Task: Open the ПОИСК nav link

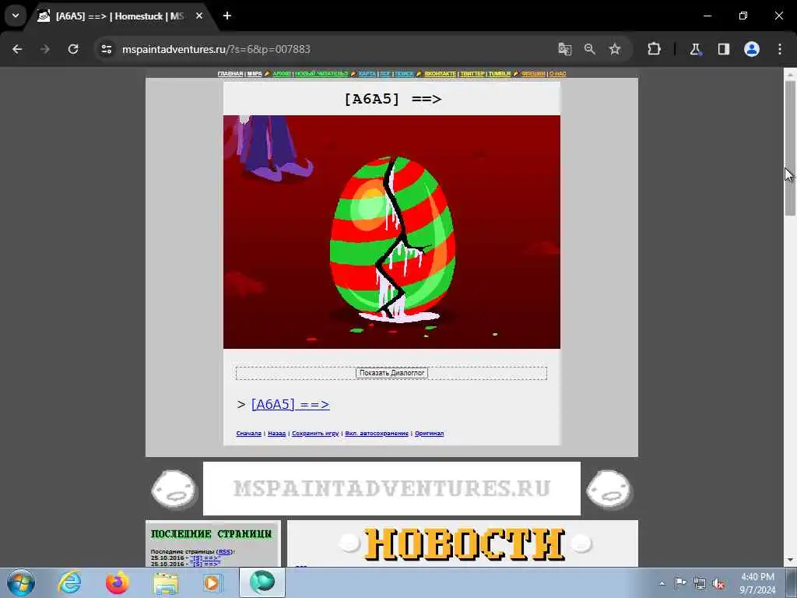Action: 404,74
